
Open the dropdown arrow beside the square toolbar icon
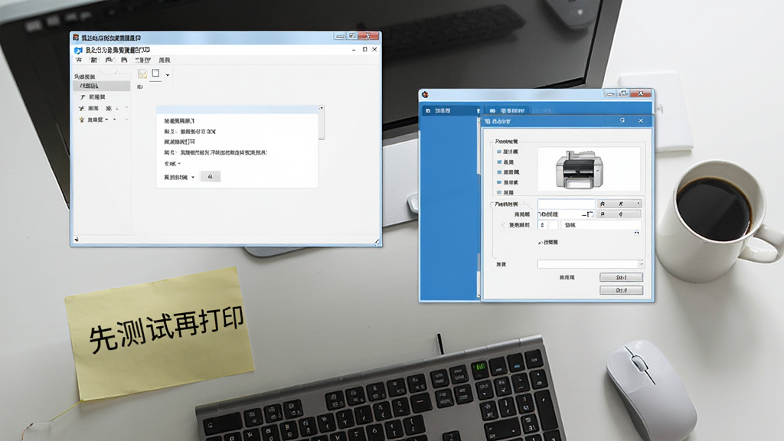coord(168,75)
